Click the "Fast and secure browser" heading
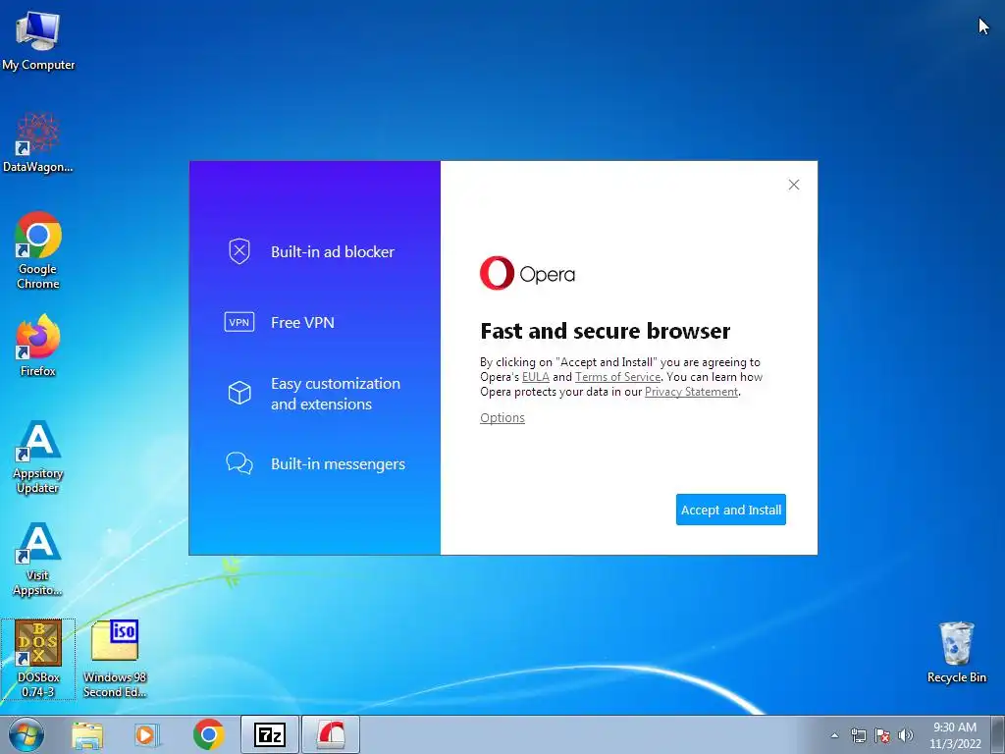The image size is (1005, 754). [605, 331]
